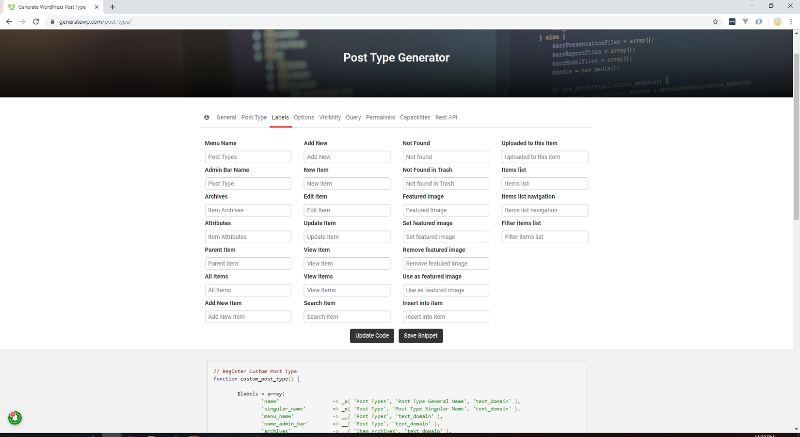Focus the Admin Bar Name field
Image resolution: width=800 pixels, height=437 pixels.
248,184
